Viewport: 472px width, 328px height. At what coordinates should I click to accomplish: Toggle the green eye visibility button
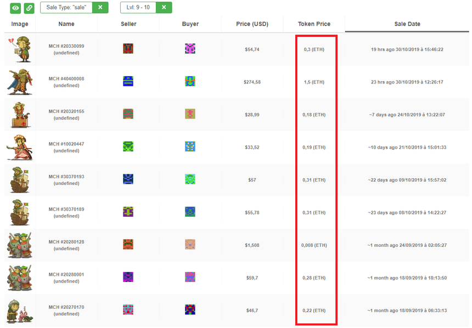16,8
